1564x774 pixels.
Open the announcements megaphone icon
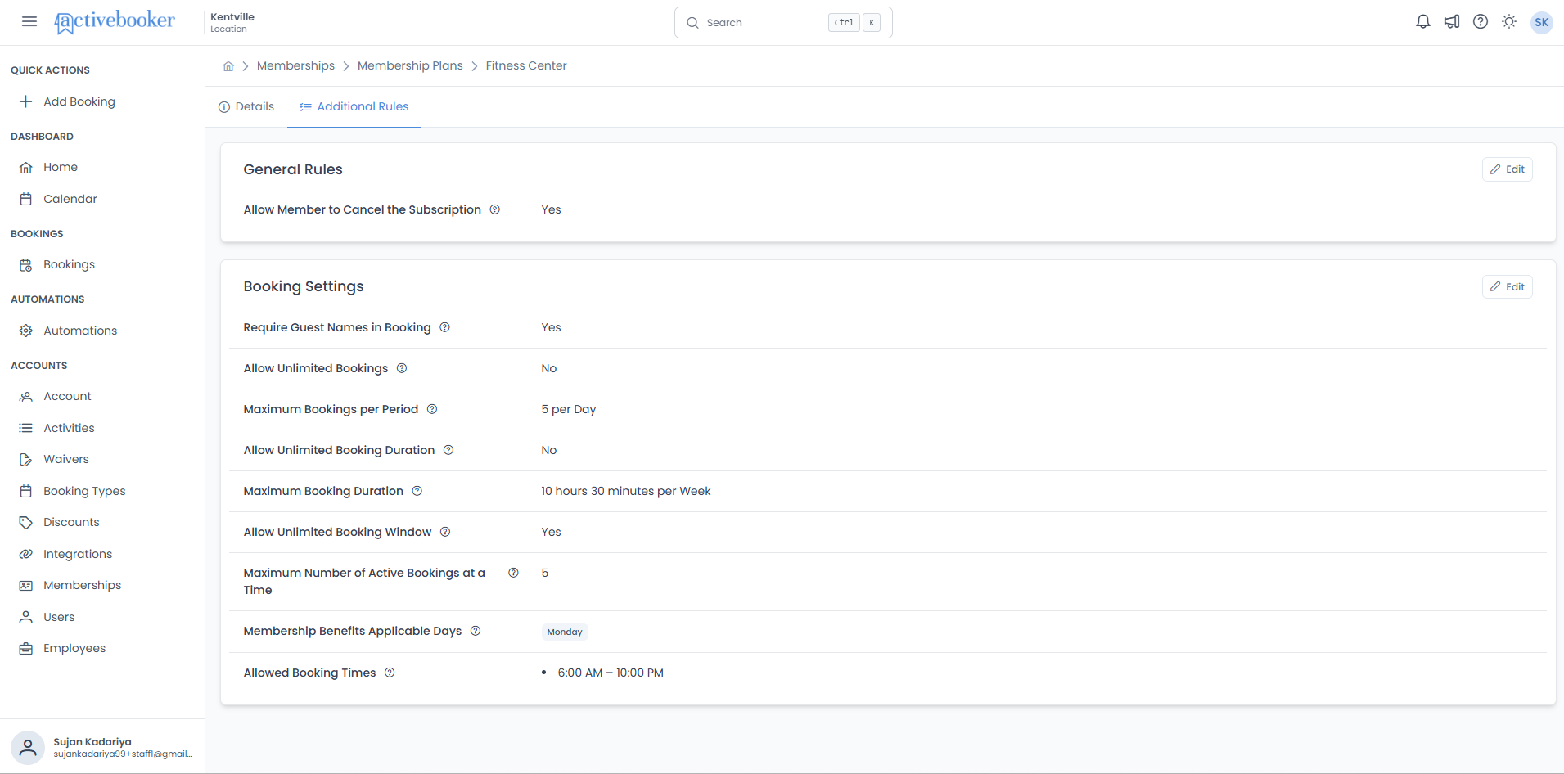[1452, 22]
